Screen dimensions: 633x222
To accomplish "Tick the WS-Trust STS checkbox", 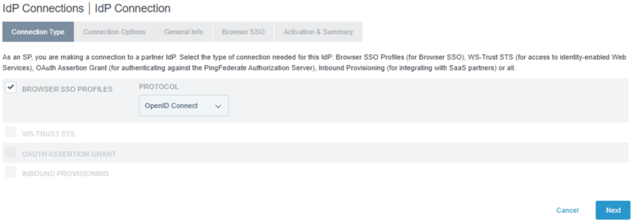I will tap(11, 132).
